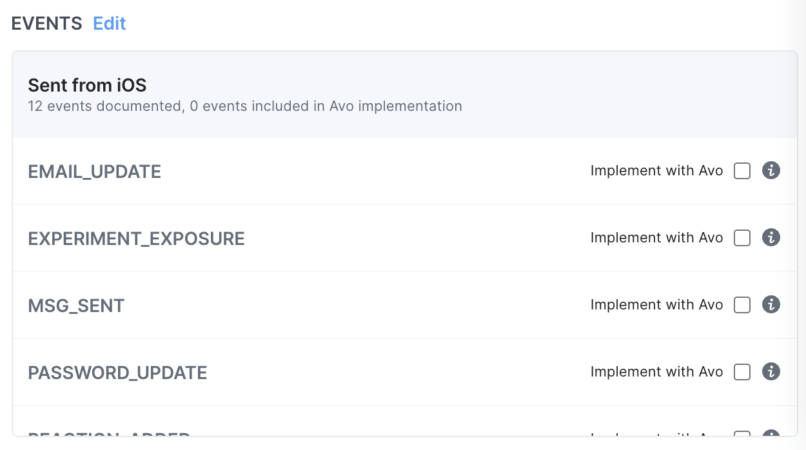Select the EXPERIMENT_EXPOSURE event name
The width and height of the screenshot is (806, 450).
[136, 238]
